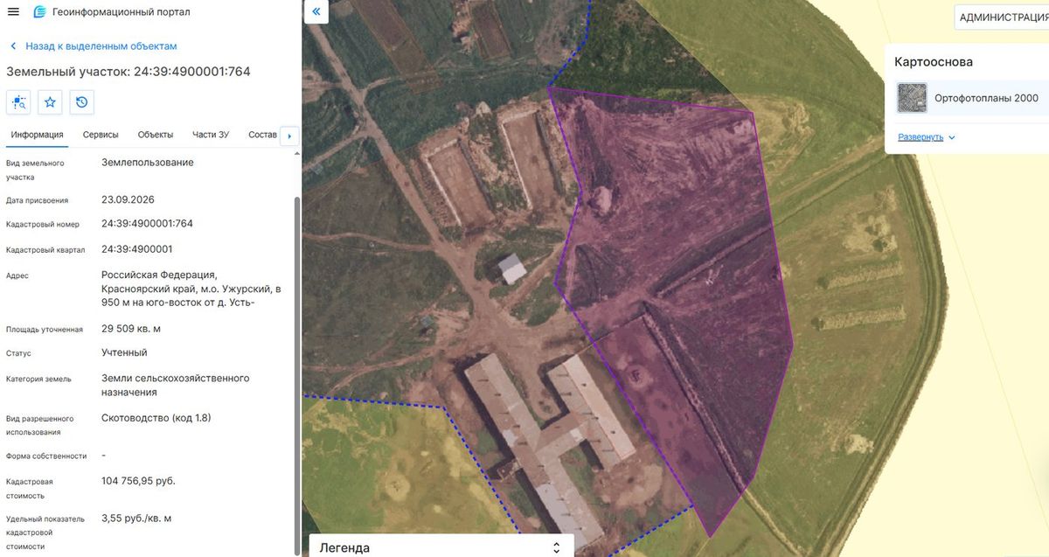1049x557 pixels.
Task: Open the hamburger main menu
Action: (13, 12)
